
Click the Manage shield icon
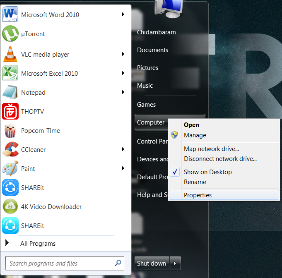tap(174, 135)
